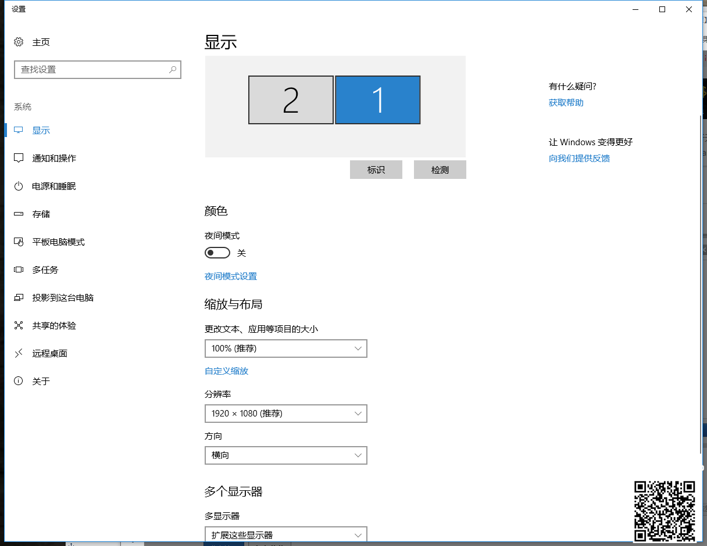707x546 pixels.
Task: Toggle 夜间模式 on
Action: coord(217,253)
